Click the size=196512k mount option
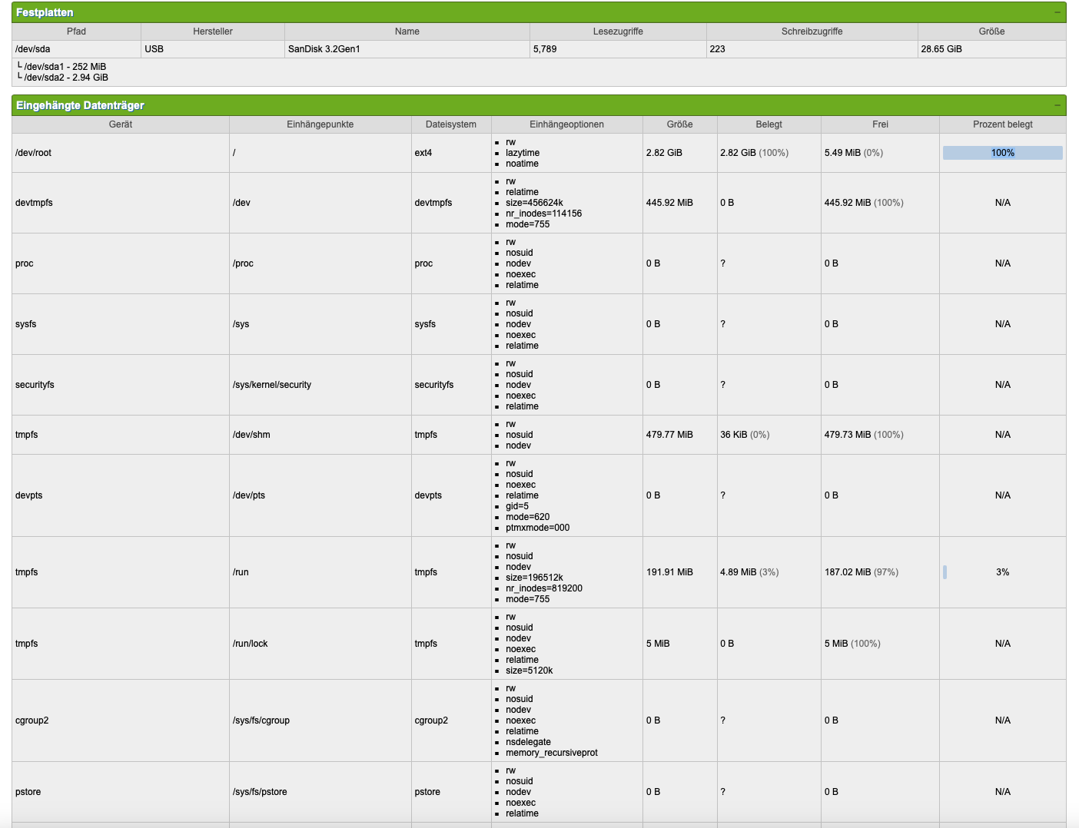The width and height of the screenshot is (1079, 828). tap(534, 578)
